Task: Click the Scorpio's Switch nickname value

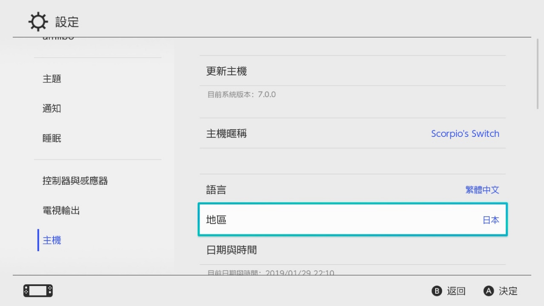Action: pyautogui.click(x=465, y=134)
